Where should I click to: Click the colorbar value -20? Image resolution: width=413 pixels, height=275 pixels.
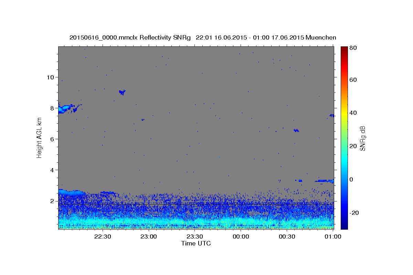pyautogui.click(x=355, y=213)
